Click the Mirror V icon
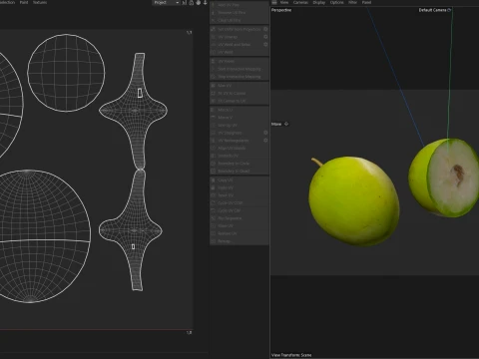 214,118
